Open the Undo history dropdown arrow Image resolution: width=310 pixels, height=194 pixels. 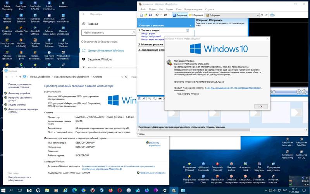[161, 15]
